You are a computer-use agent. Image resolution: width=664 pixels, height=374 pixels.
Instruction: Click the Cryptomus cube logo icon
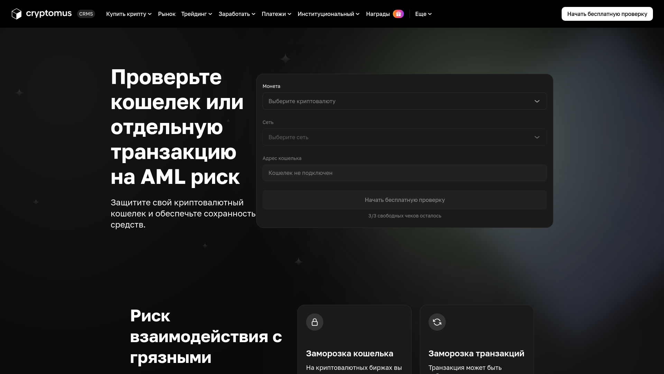[x=17, y=14]
